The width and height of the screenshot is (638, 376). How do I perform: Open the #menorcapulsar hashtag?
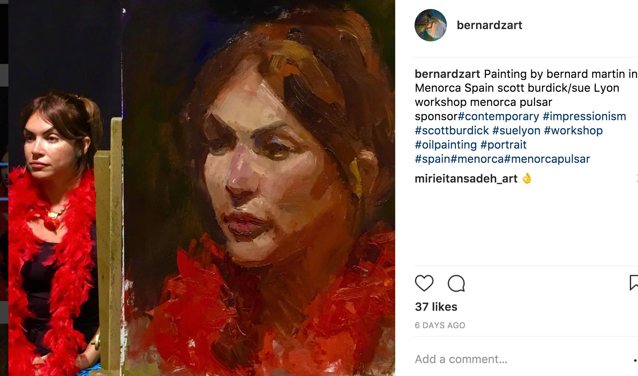pos(547,159)
